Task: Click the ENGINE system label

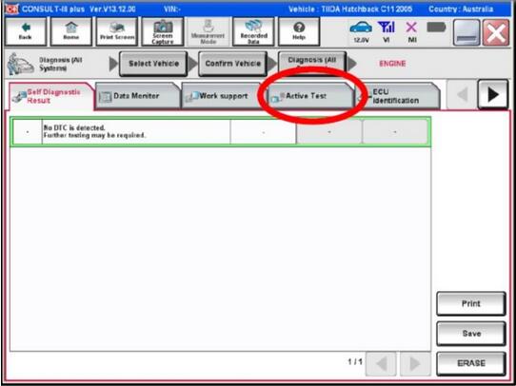Action: 392,64
